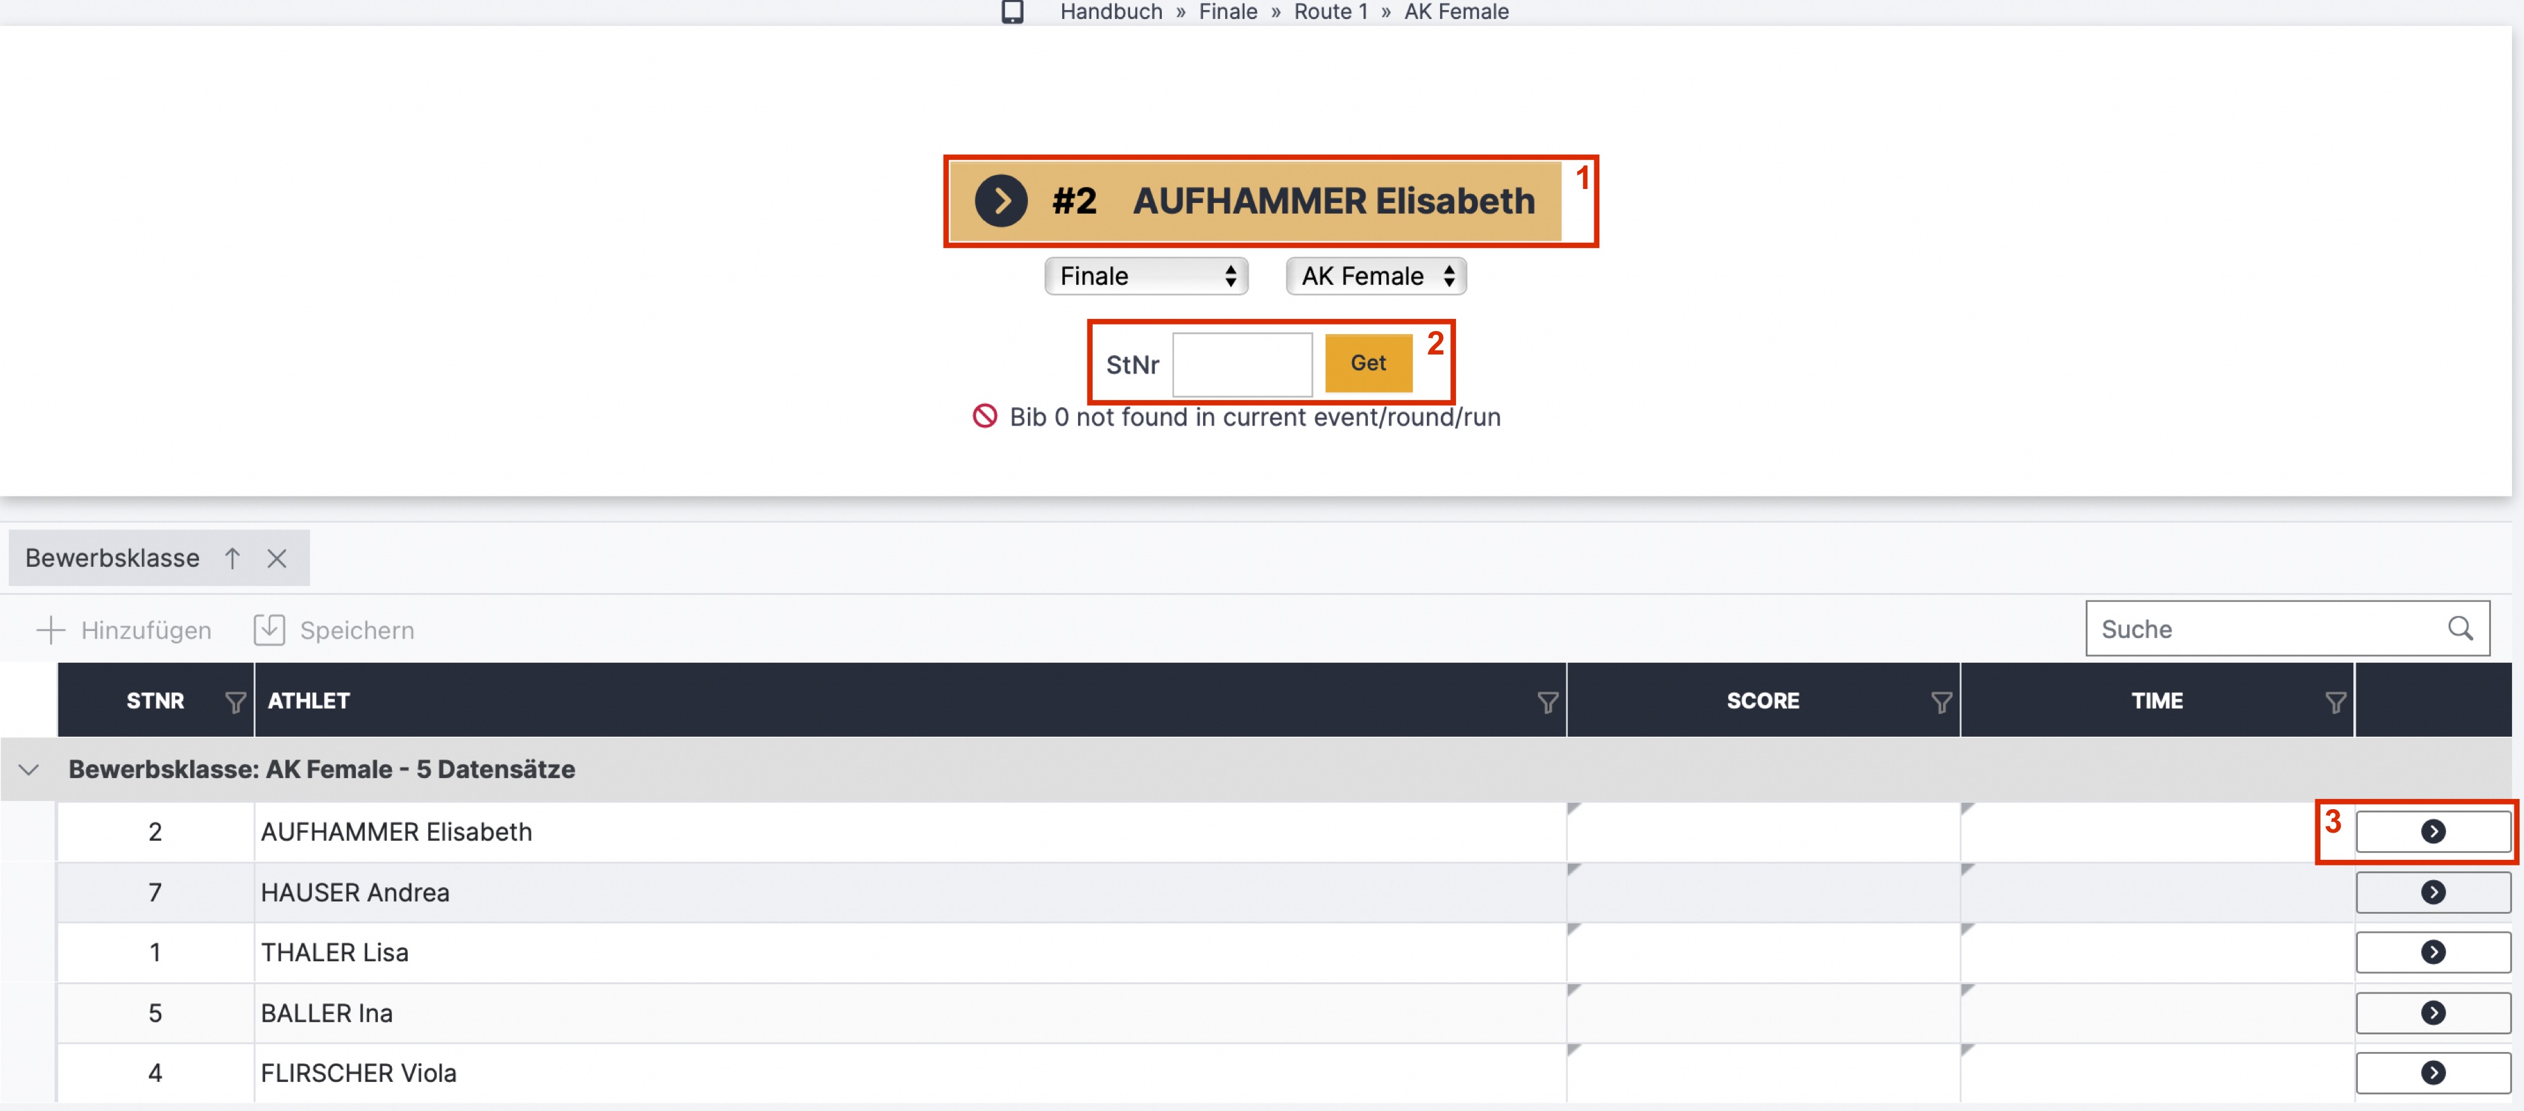Click the filter icon in ATHLET column
Screen dimensions: 2524x1111
click(1547, 701)
